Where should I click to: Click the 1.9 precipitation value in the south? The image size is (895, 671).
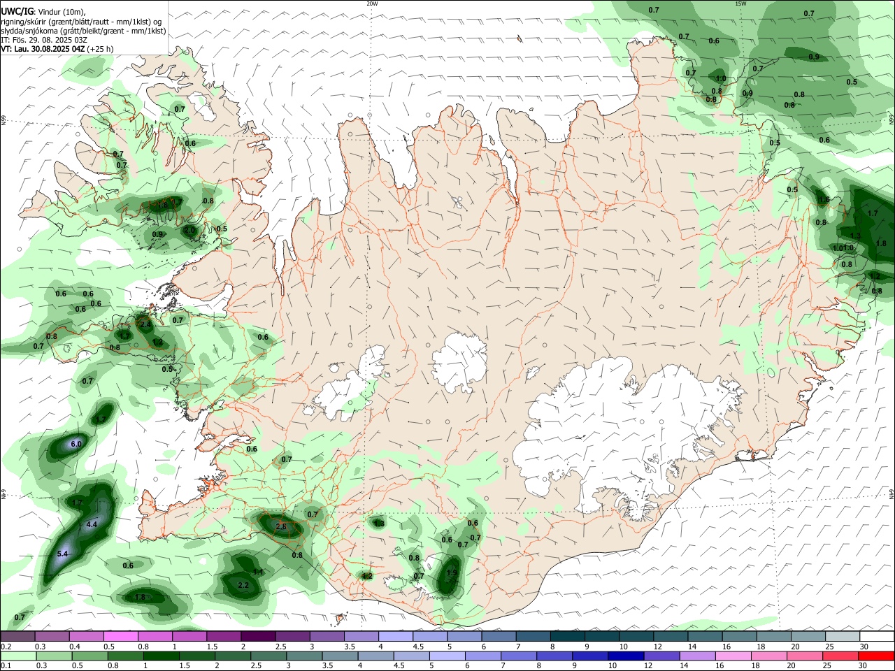pos(452,572)
